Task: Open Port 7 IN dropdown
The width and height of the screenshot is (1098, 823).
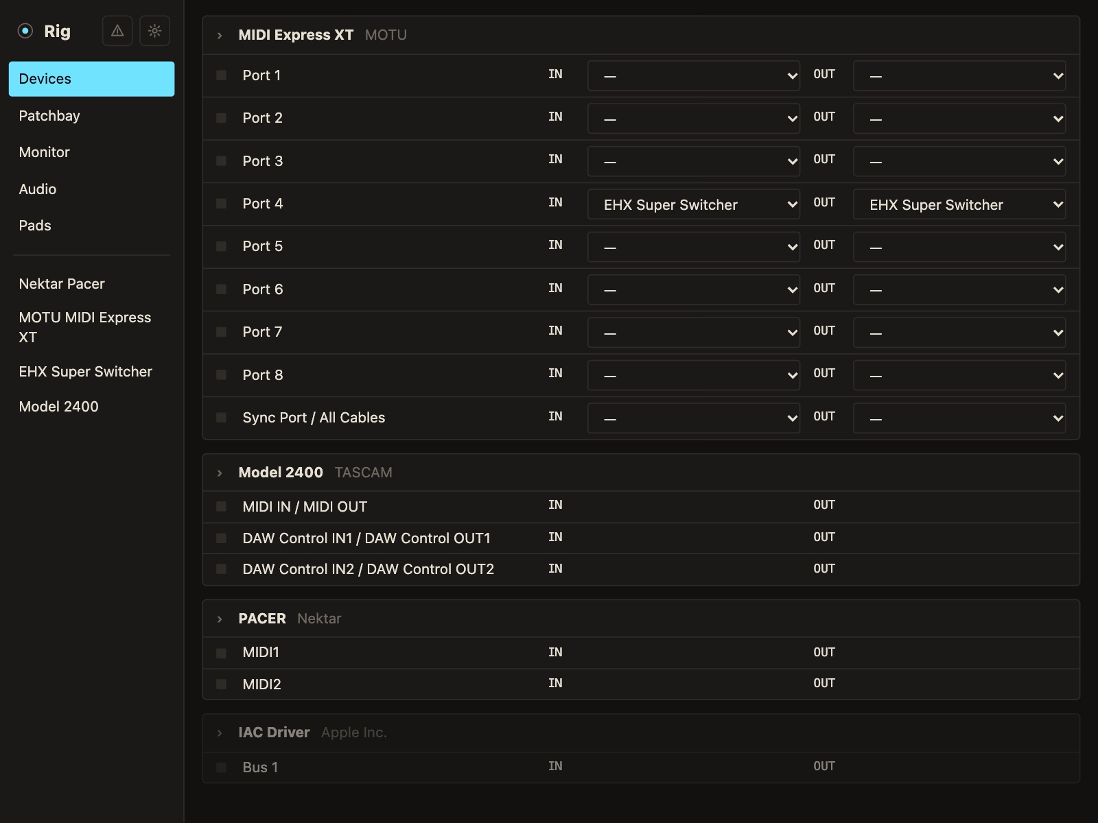Action: [694, 333]
